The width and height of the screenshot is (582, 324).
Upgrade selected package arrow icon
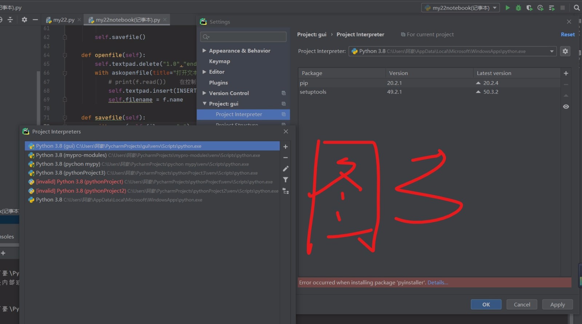(x=566, y=95)
